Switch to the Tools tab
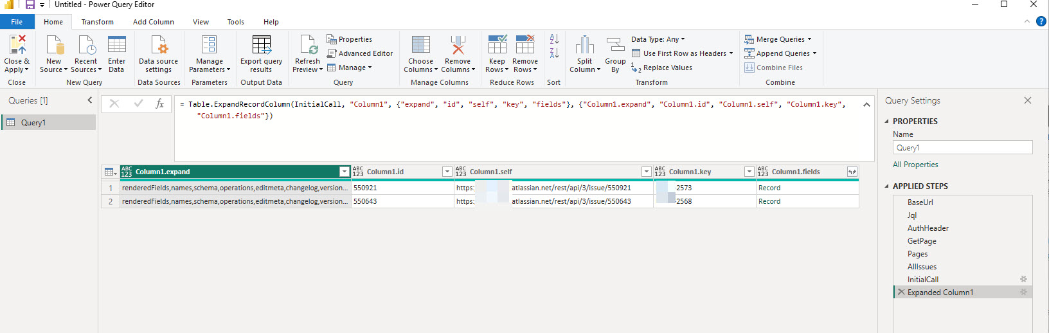This screenshot has height=333, width=1049. pos(235,22)
